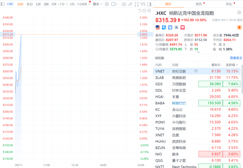243x168 pixels.
Task: Take a chart screenshot with camera icon
Action: point(124,4)
